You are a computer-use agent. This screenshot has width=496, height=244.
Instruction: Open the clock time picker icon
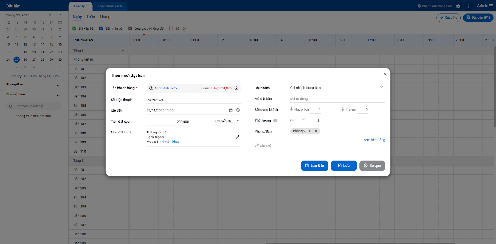click(x=238, y=110)
